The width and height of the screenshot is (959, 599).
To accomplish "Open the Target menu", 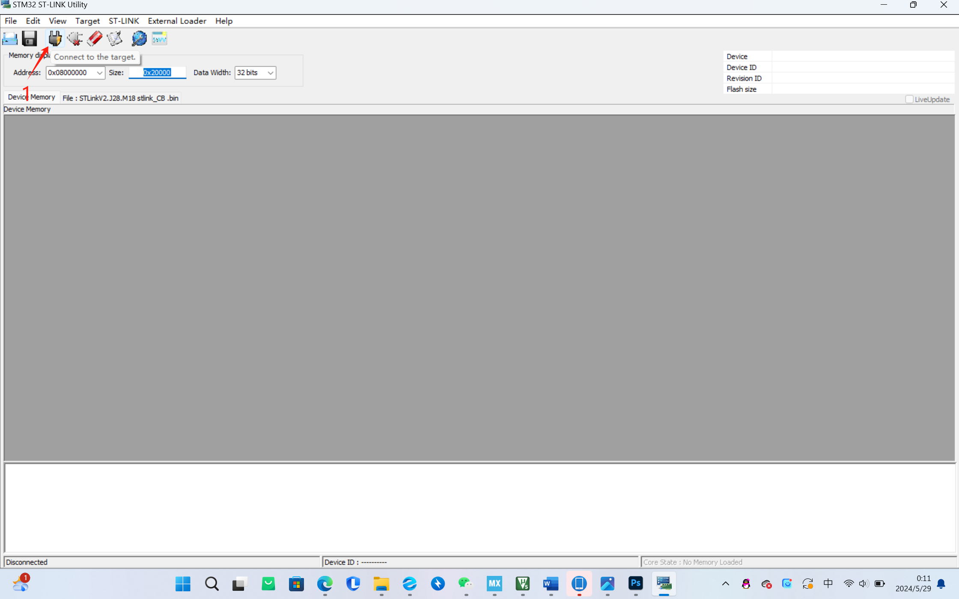I will coord(87,21).
